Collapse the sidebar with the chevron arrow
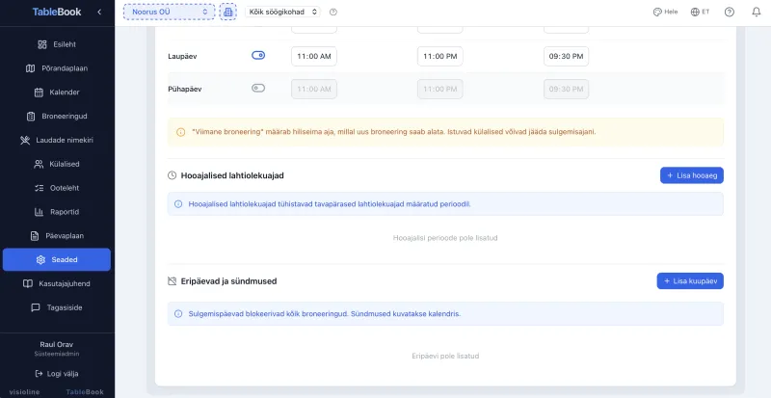This screenshot has height=398, width=771. [99, 12]
